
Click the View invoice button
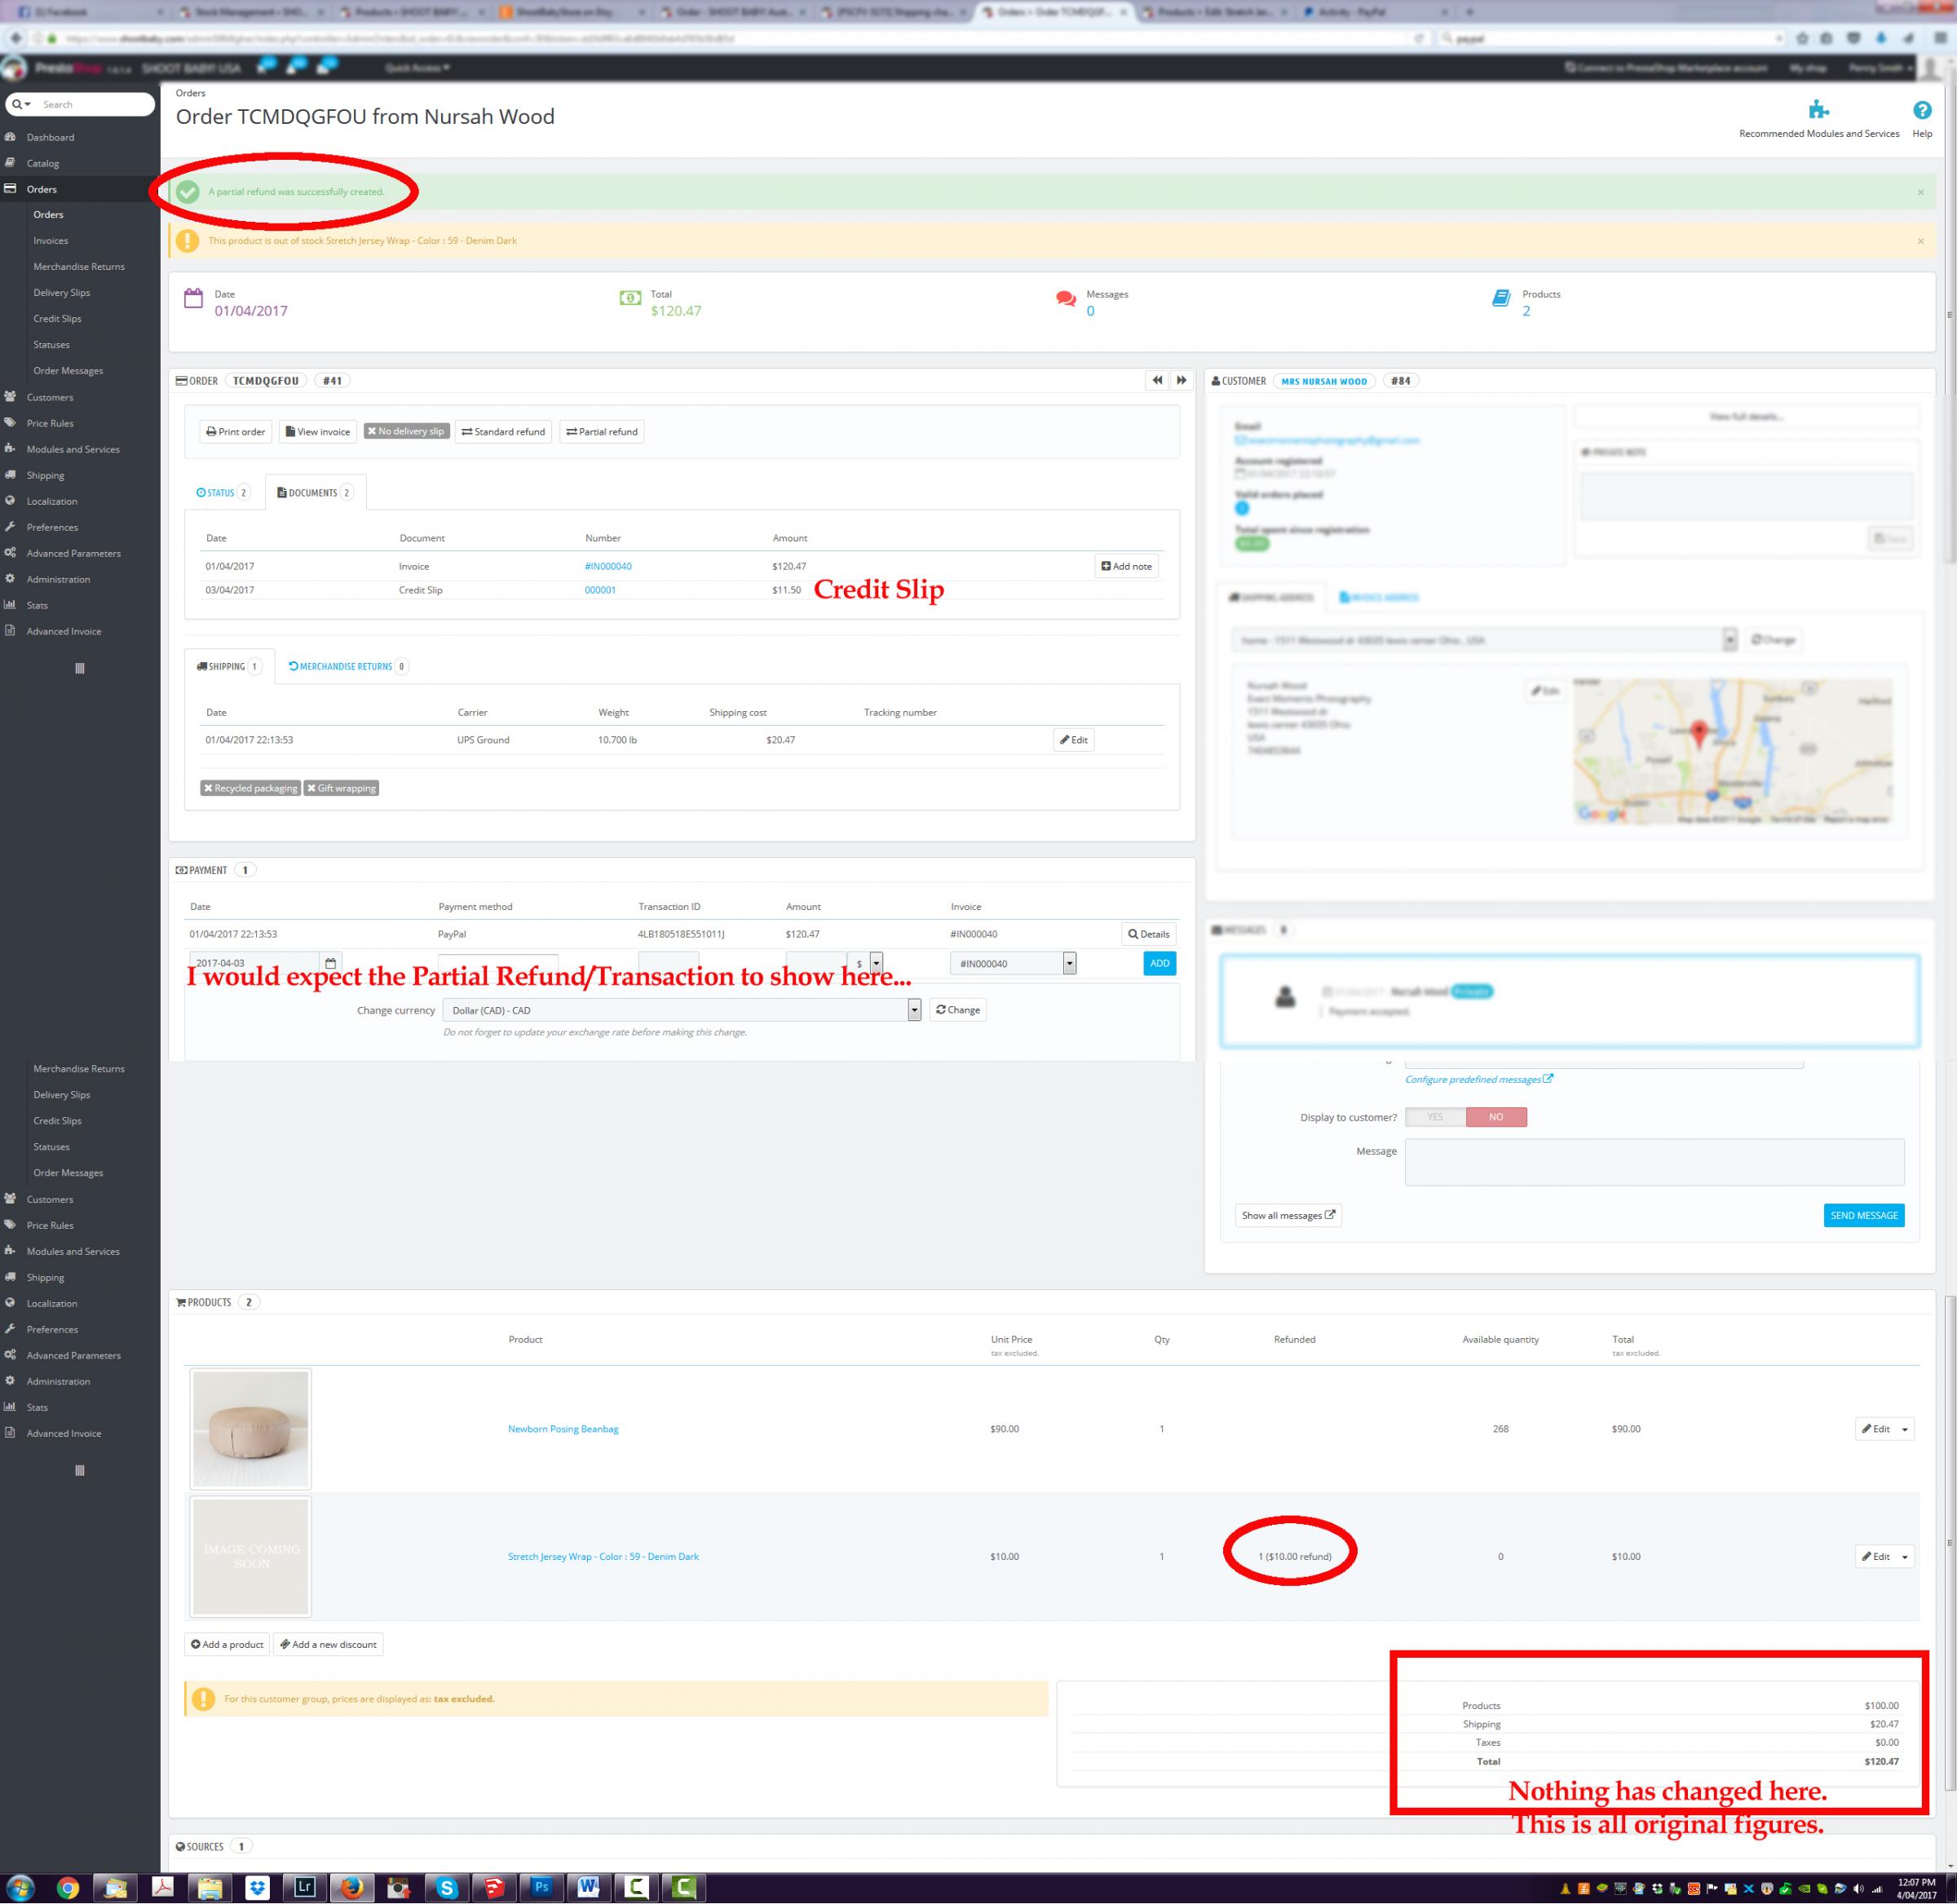coord(318,432)
